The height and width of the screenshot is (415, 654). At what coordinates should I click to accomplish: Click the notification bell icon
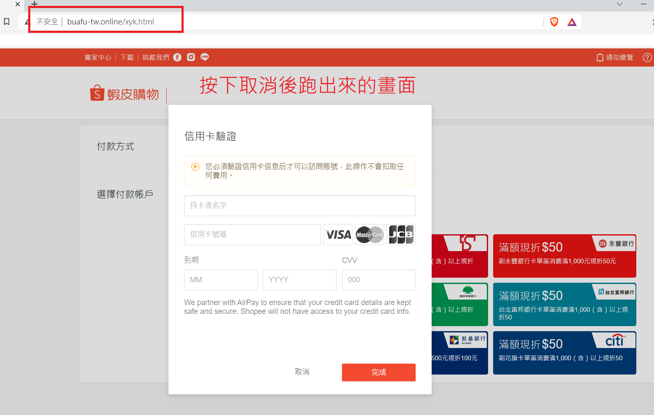point(600,58)
